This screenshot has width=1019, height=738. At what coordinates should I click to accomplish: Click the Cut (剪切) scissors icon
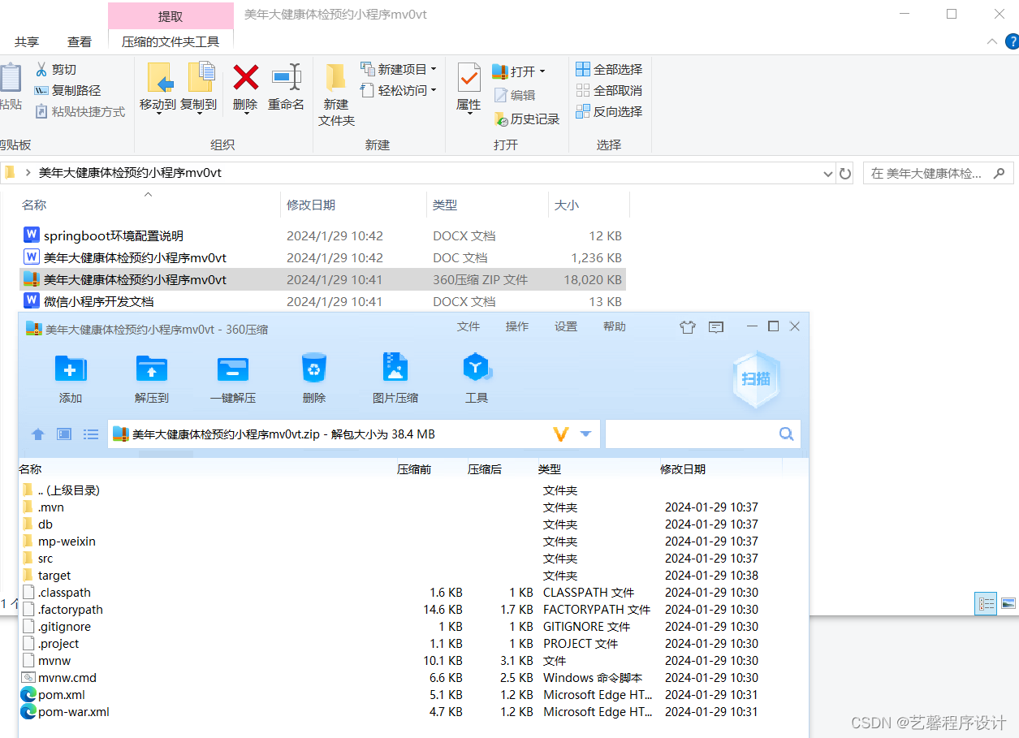pyautogui.click(x=41, y=69)
